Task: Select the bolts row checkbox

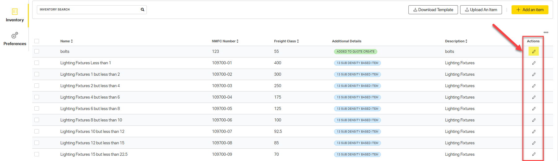Action: (x=37, y=51)
